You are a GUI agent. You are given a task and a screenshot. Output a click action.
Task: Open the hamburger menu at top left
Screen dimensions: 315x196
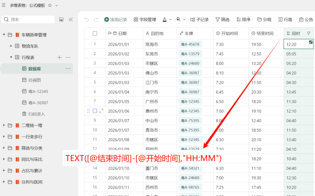click(4, 5)
